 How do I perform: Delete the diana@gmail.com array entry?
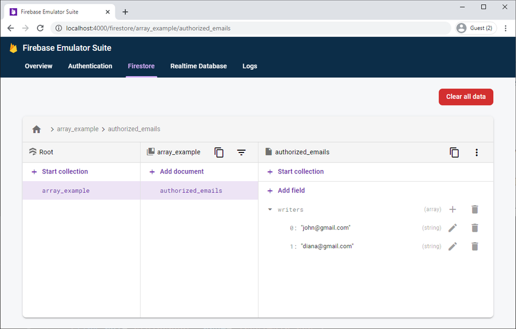click(x=474, y=246)
